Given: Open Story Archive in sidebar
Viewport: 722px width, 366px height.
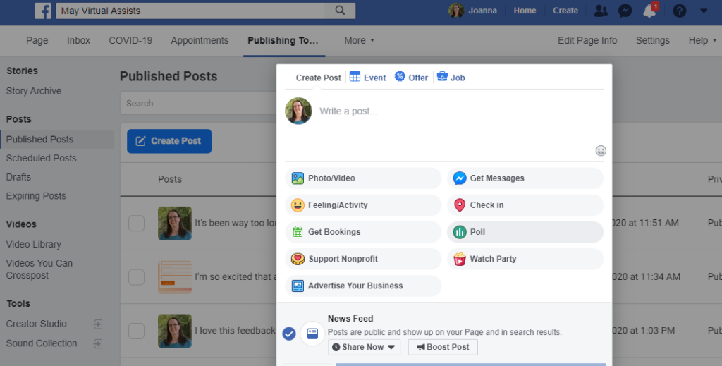Looking at the screenshot, I should click(34, 91).
